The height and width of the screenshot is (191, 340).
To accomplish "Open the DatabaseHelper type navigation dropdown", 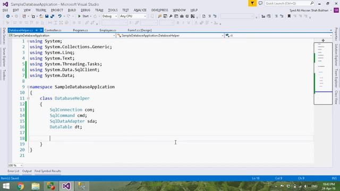I will (x=171, y=36).
